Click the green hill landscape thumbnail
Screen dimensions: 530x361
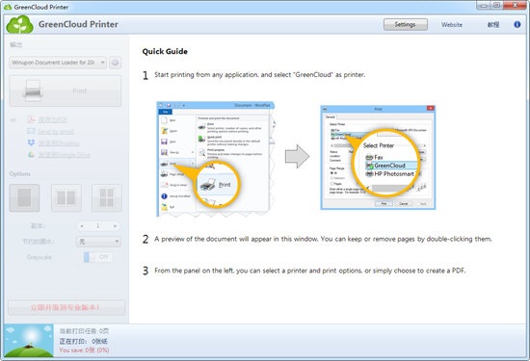pos(29,341)
